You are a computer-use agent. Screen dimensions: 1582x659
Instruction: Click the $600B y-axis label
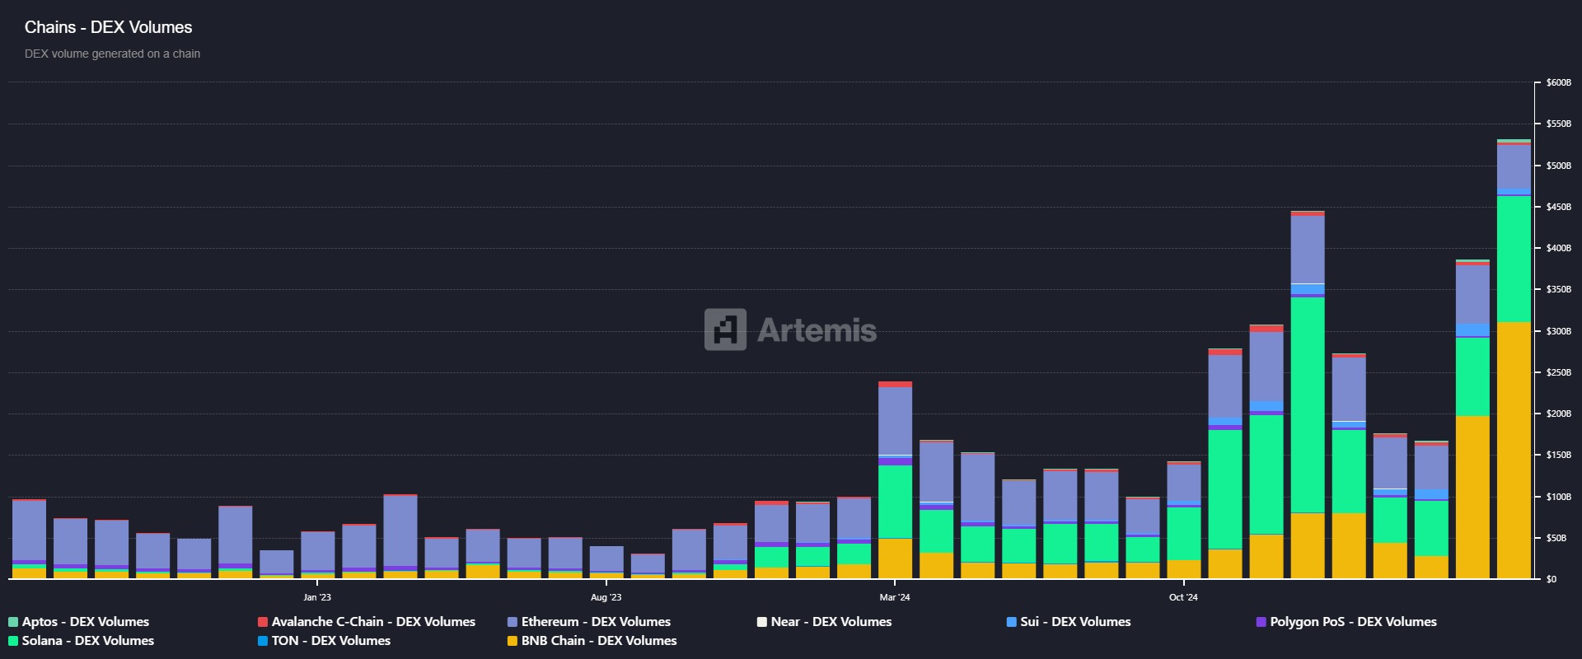coord(1558,82)
